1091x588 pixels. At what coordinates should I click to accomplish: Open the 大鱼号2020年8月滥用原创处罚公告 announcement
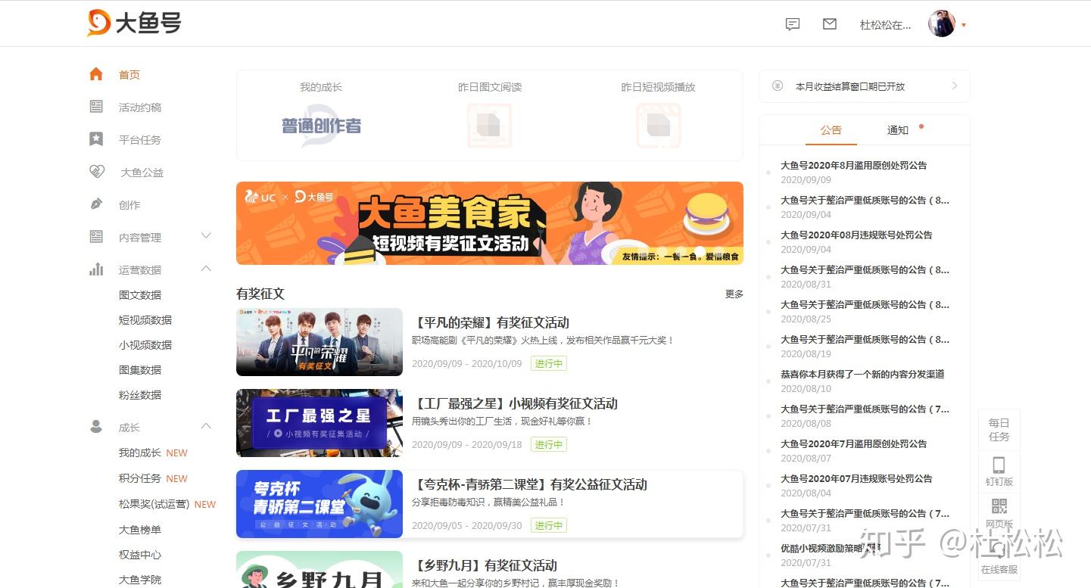tap(854, 166)
